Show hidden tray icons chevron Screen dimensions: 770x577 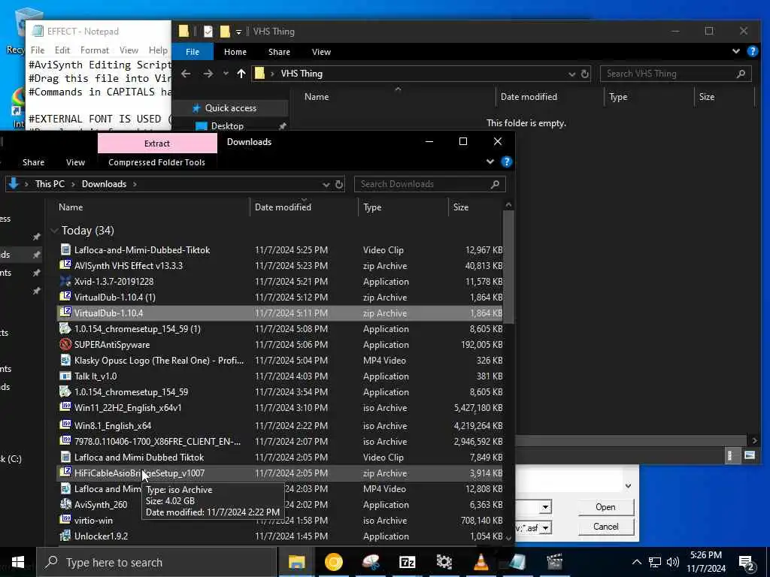636,562
